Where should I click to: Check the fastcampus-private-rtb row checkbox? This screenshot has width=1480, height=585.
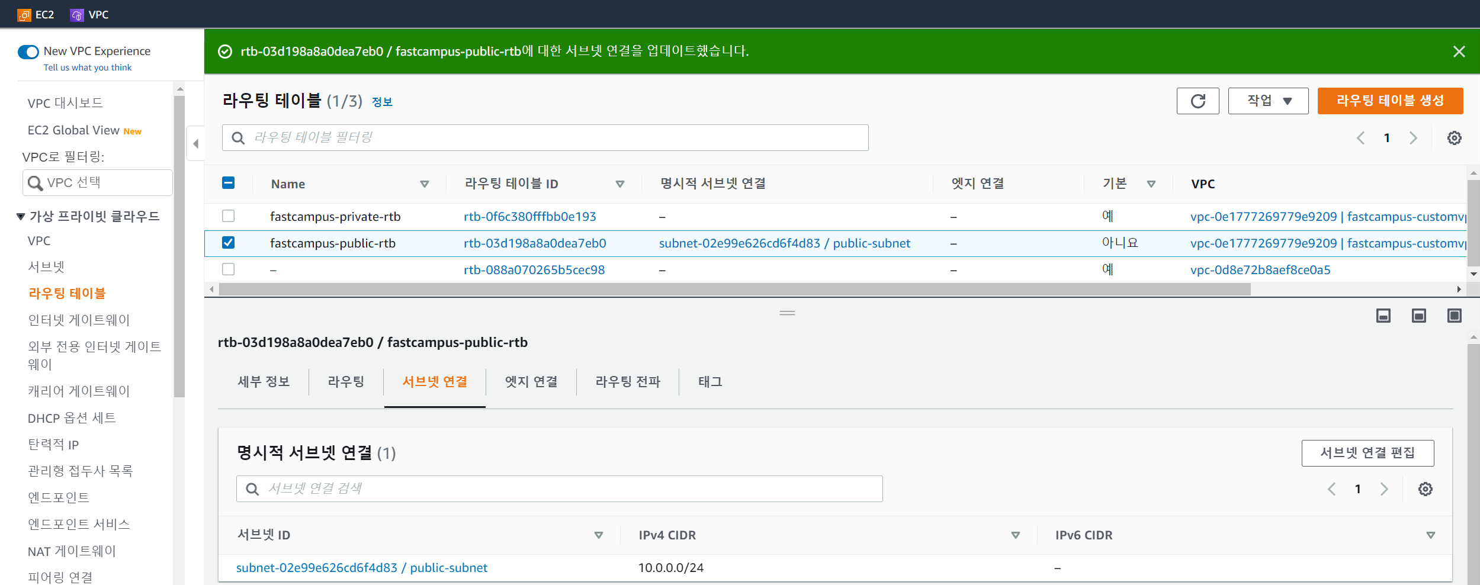(228, 216)
